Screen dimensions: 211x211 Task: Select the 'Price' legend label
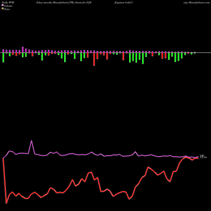(x=7, y=9)
